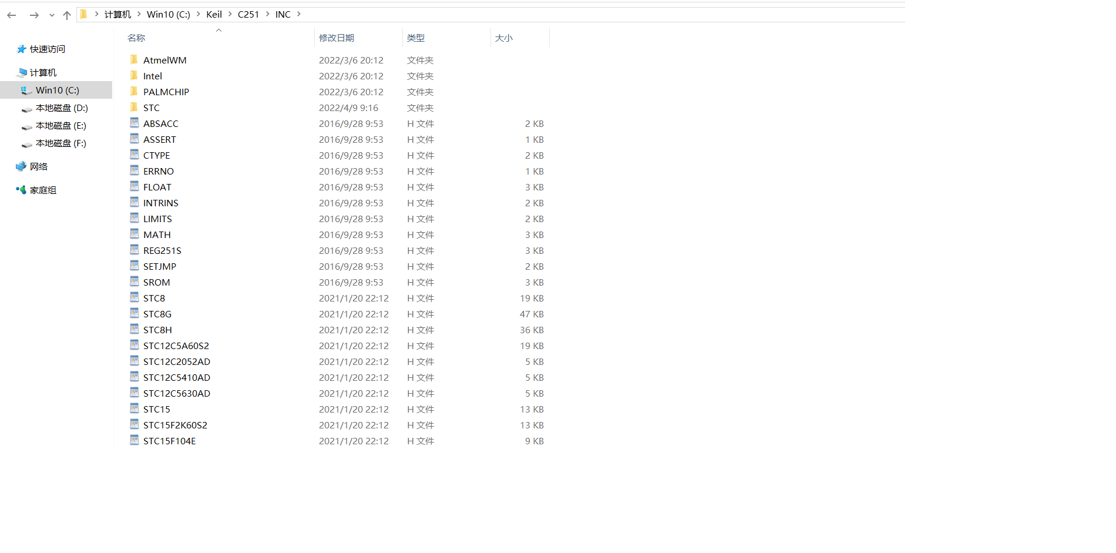The height and width of the screenshot is (553, 1116).
Task: Click the 36 KB size of STC8H
Action: (x=532, y=330)
